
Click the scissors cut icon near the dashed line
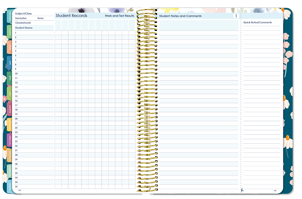coord(242,191)
